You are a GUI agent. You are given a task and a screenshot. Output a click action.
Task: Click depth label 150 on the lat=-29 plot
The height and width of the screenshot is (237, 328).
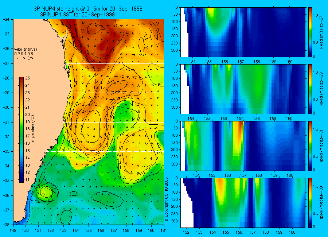point(175,85)
